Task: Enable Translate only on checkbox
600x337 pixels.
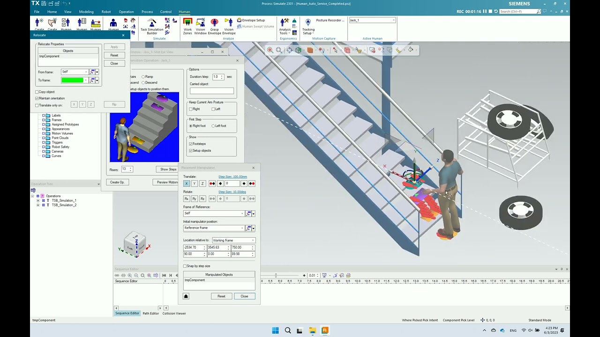Action: click(37, 105)
